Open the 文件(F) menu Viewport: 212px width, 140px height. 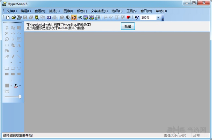pyautogui.click(x=12, y=11)
